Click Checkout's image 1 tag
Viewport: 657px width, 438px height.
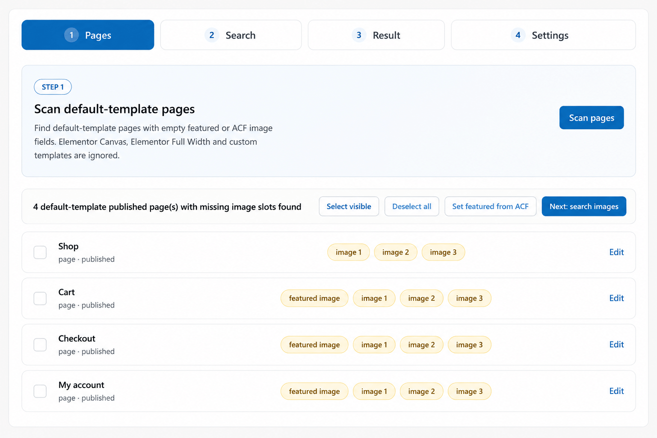click(x=374, y=345)
